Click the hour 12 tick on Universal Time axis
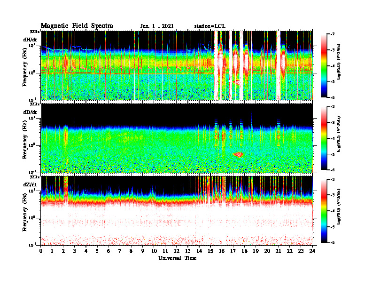 [x=177, y=251]
